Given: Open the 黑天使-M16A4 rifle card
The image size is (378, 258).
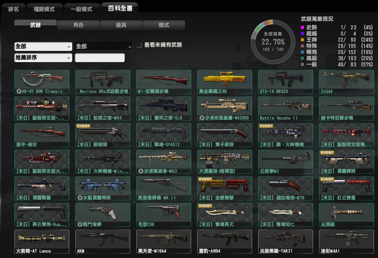Looking at the screenshot, I should (164, 242).
